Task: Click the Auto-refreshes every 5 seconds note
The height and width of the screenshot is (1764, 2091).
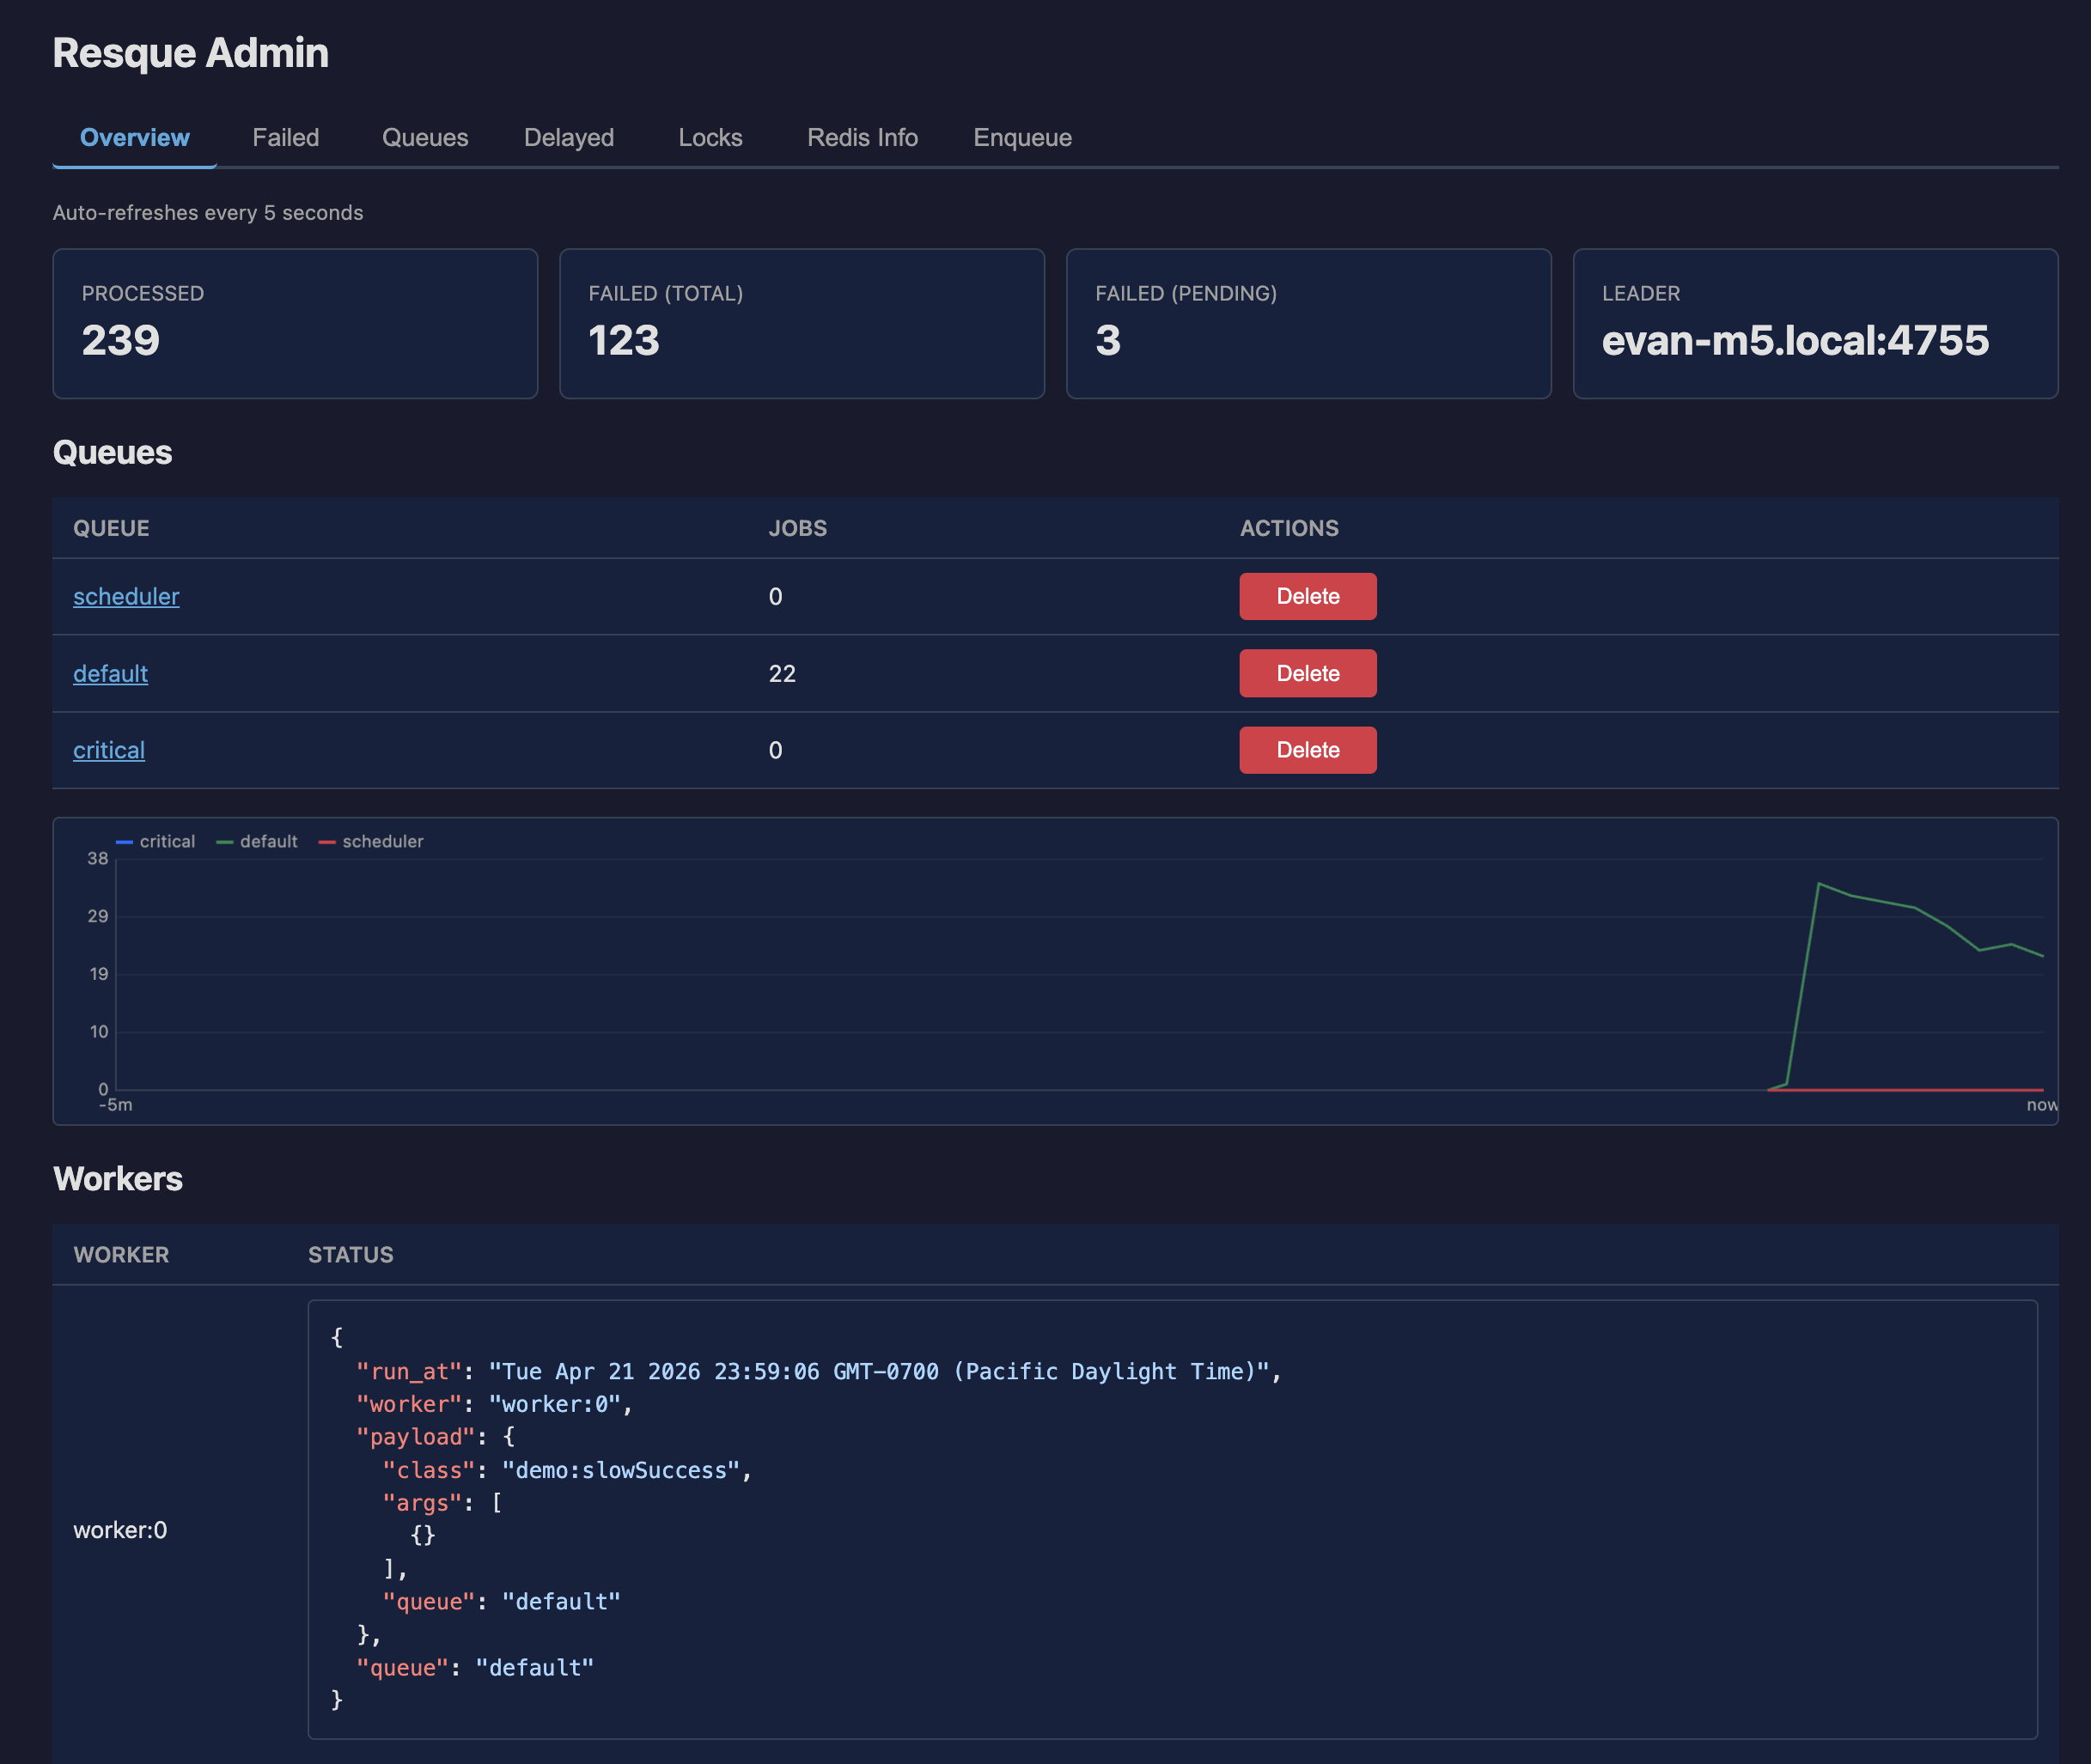Action: (208, 213)
